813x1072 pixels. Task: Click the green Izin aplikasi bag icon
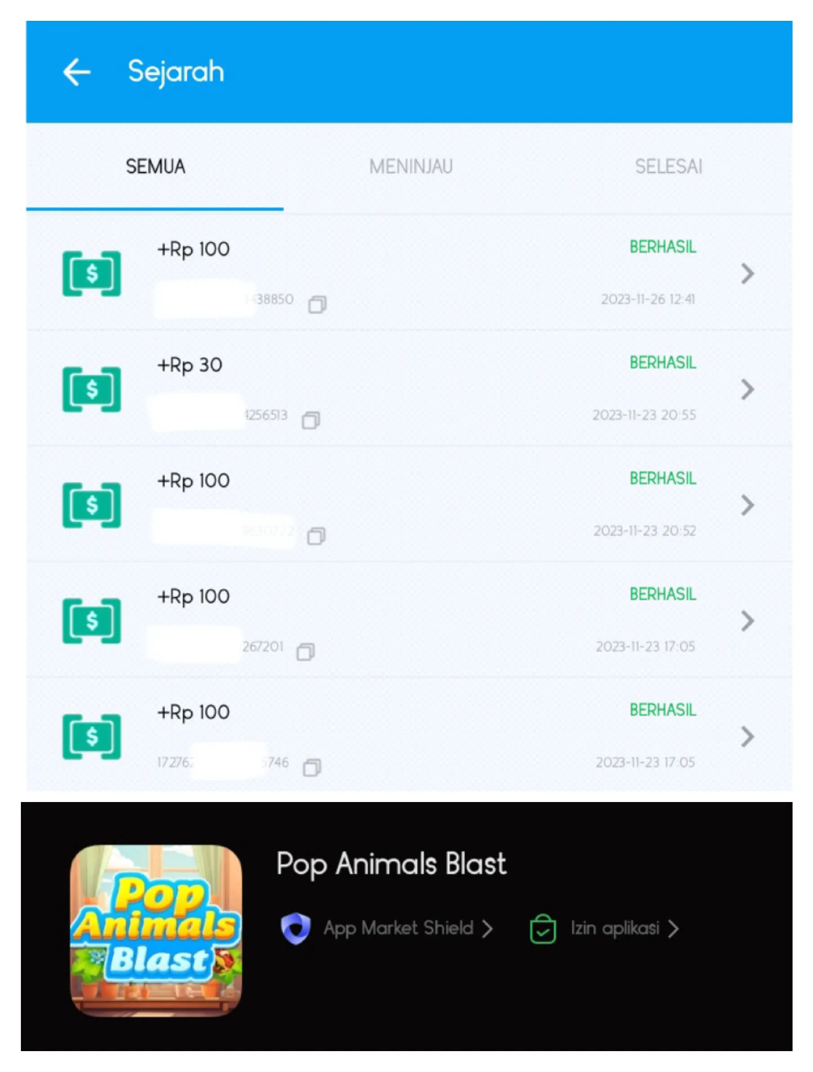point(543,928)
